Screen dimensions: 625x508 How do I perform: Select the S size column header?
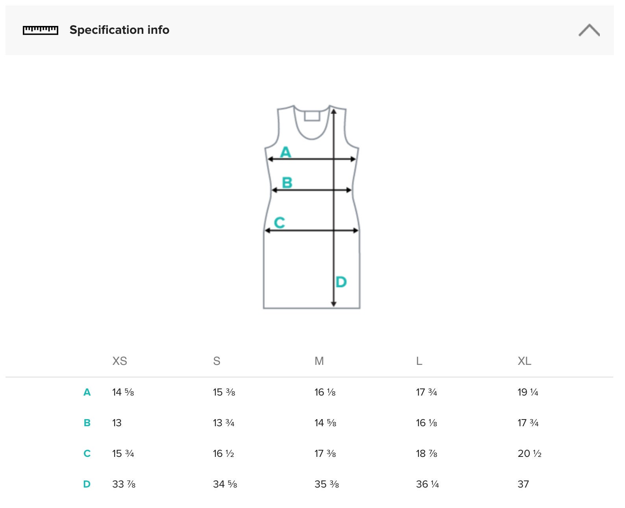[216, 361]
